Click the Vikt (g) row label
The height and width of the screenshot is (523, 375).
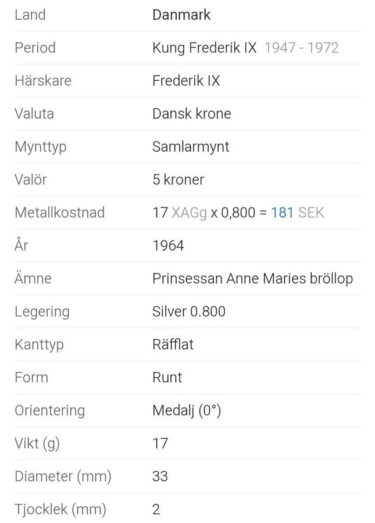37,443
